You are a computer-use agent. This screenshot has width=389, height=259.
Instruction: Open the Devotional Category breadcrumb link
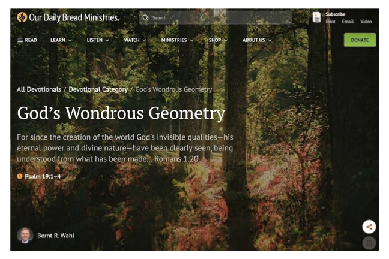[x=98, y=89]
